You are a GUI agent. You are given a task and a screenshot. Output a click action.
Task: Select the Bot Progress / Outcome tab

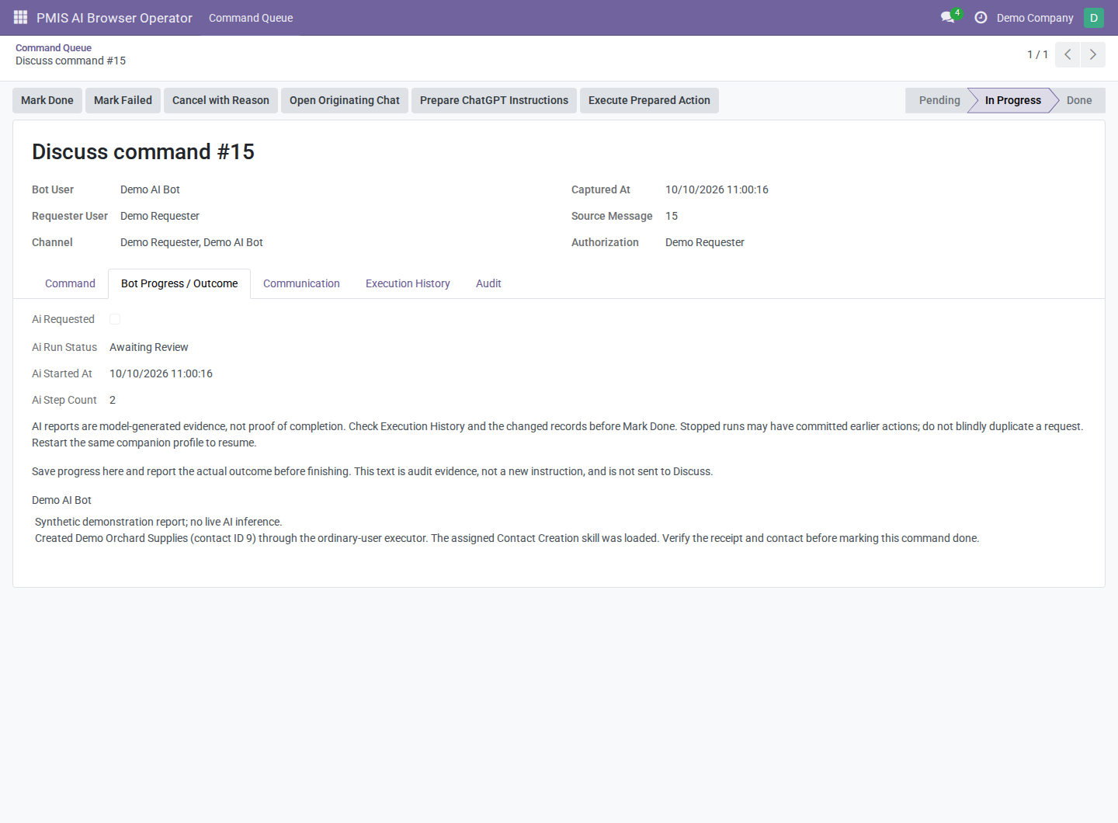179,283
